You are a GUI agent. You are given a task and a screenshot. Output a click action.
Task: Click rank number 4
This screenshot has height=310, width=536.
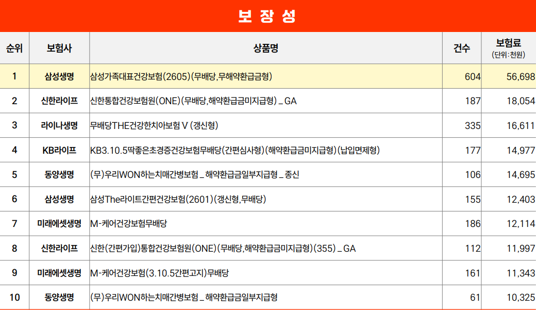pyautogui.click(x=14, y=150)
